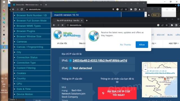Viewport: 180px width, 101px height.
Task: Click the location pin icon in the back window's address bar
Action: 113,9
